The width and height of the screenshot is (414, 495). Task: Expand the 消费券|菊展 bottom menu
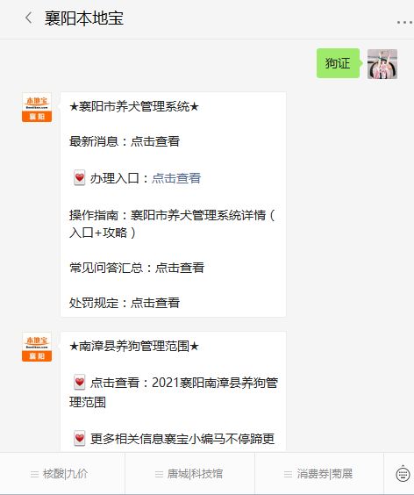pyautogui.click(x=318, y=474)
